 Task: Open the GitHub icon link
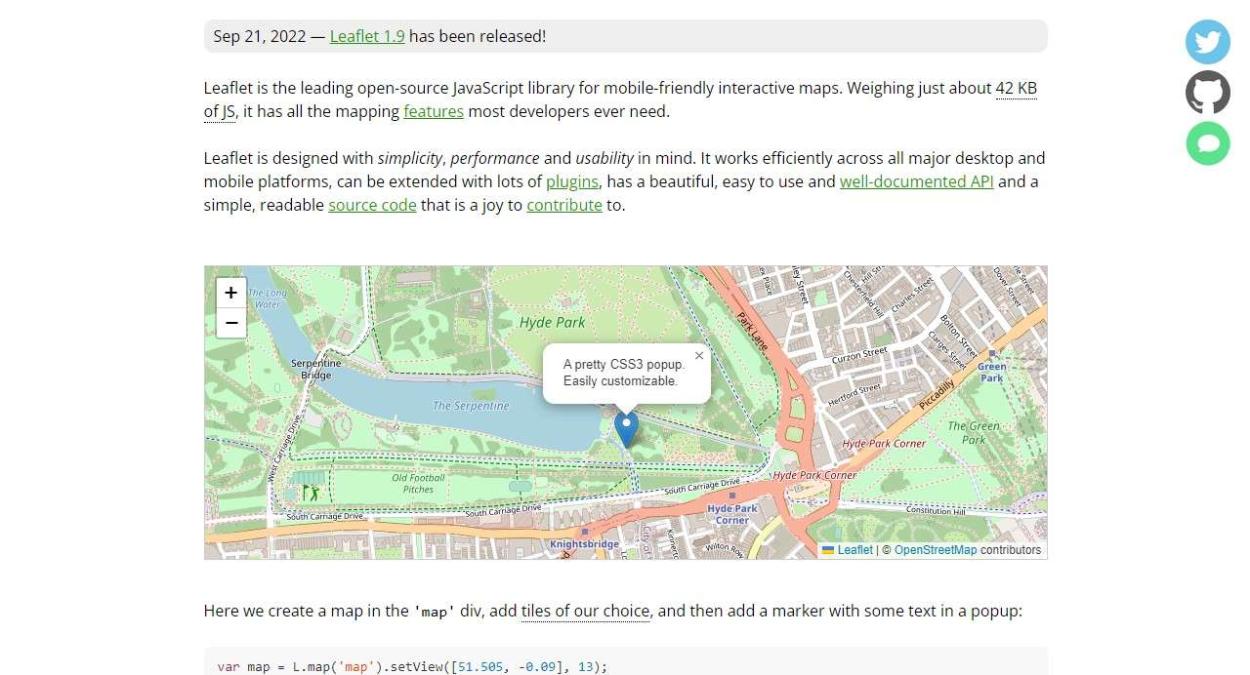[x=1208, y=93]
